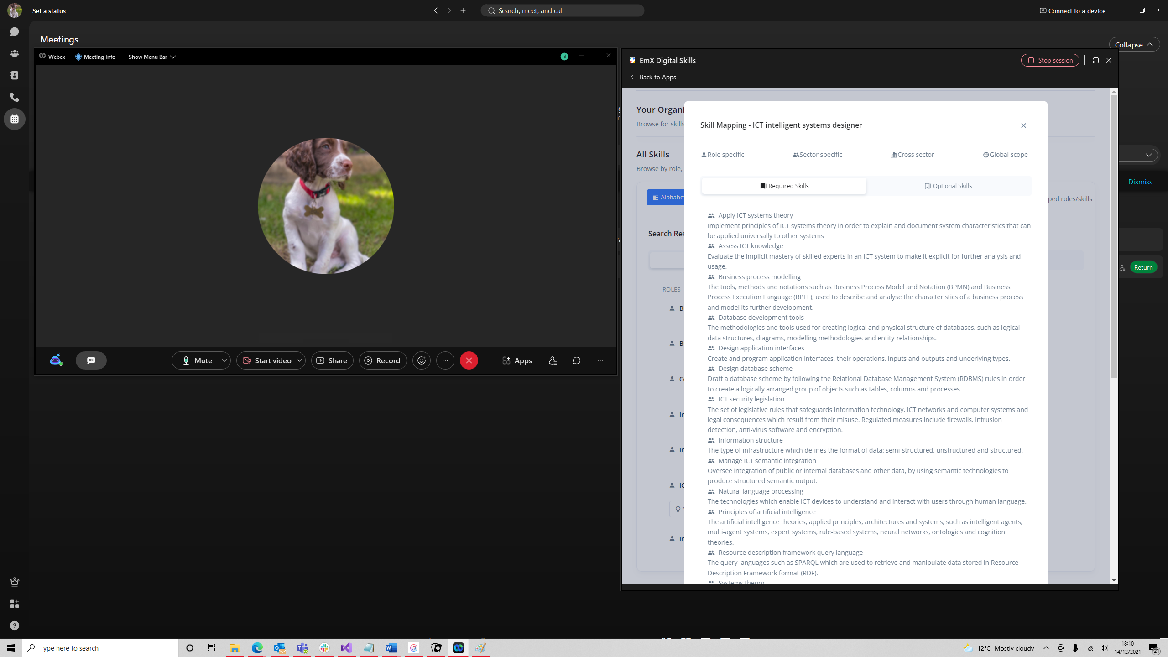Screen dimensions: 1168x657
Task: Click ICT security legislation skill
Action: pos(751,399)
